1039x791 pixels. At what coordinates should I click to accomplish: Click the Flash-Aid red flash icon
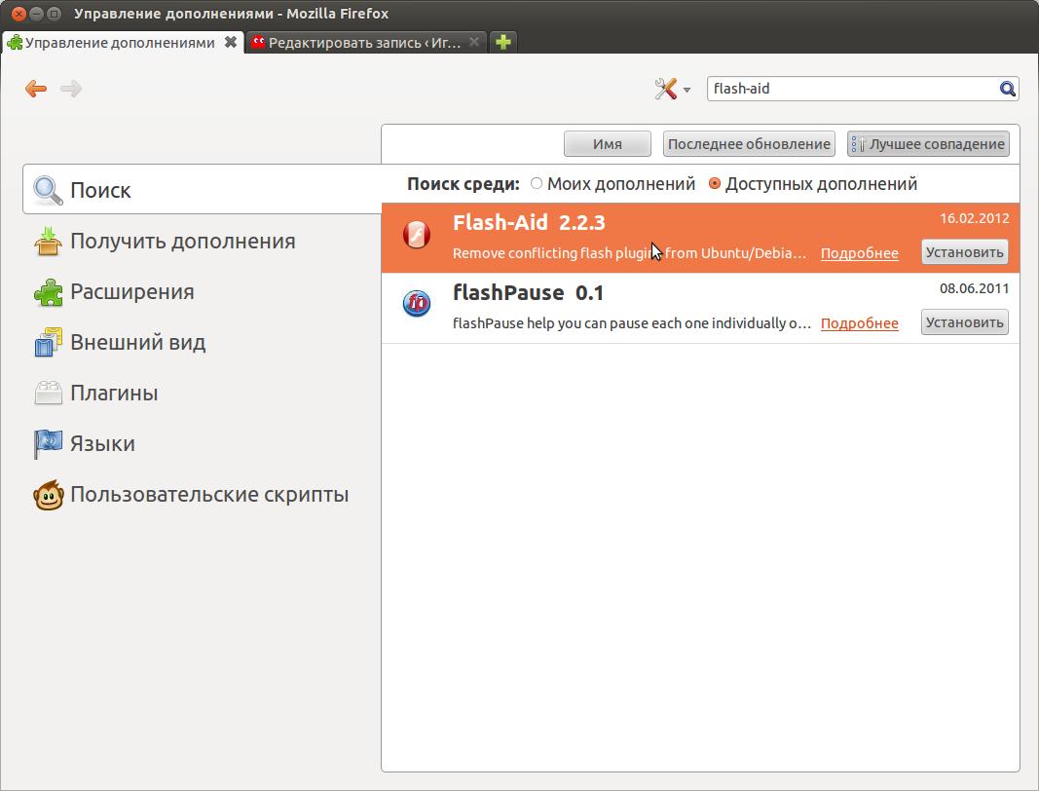tap(417, 235)
